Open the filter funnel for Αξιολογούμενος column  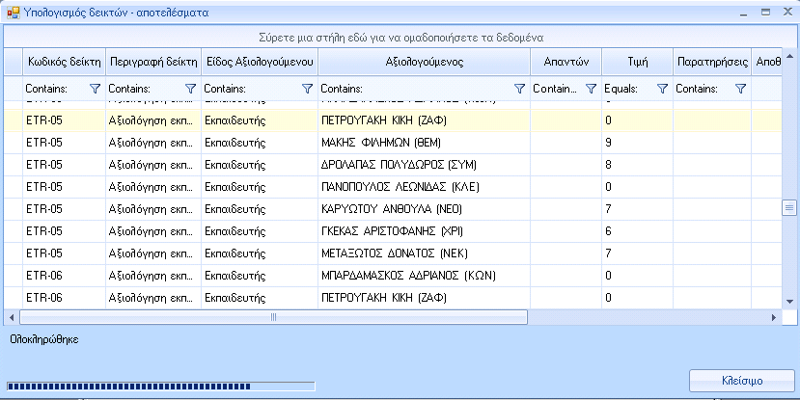click(519, 89)
